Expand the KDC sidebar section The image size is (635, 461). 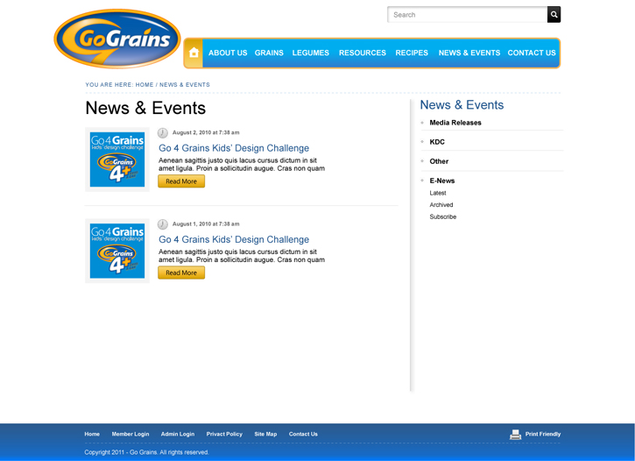point(437,142)
